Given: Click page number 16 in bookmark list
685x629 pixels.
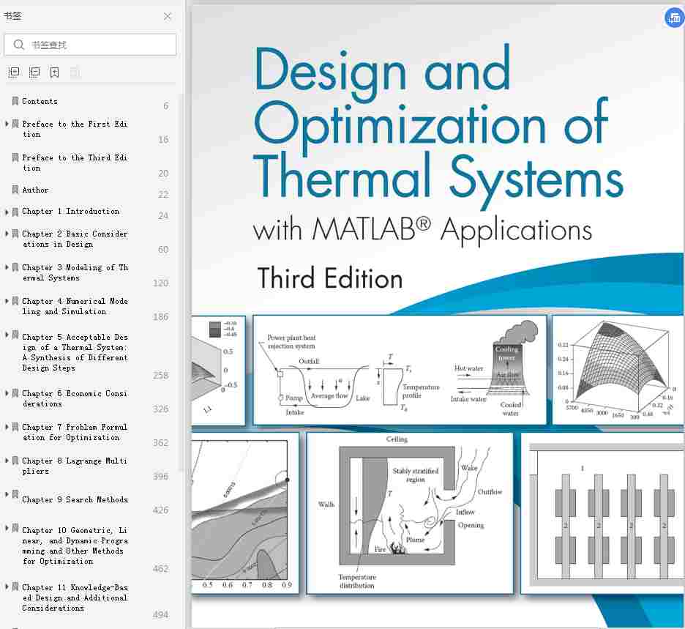Looking at the screenshot, I should click(x=163, y=139).
